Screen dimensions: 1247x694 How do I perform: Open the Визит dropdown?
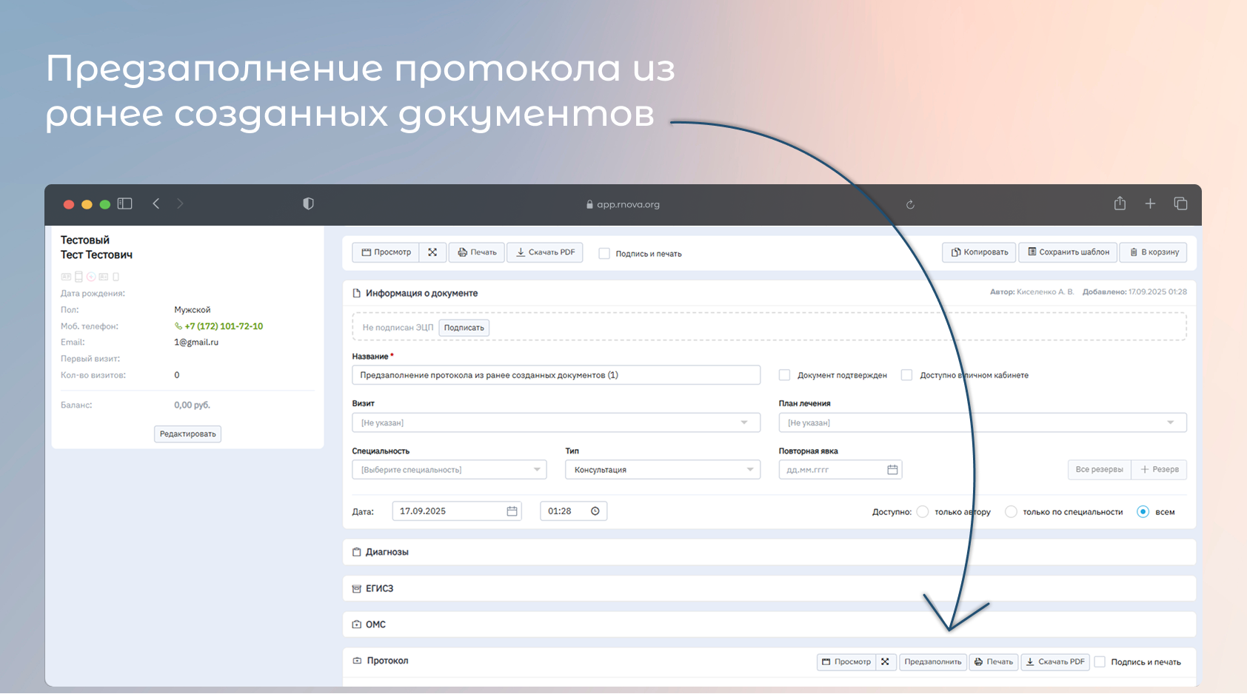tap(555, 422)
